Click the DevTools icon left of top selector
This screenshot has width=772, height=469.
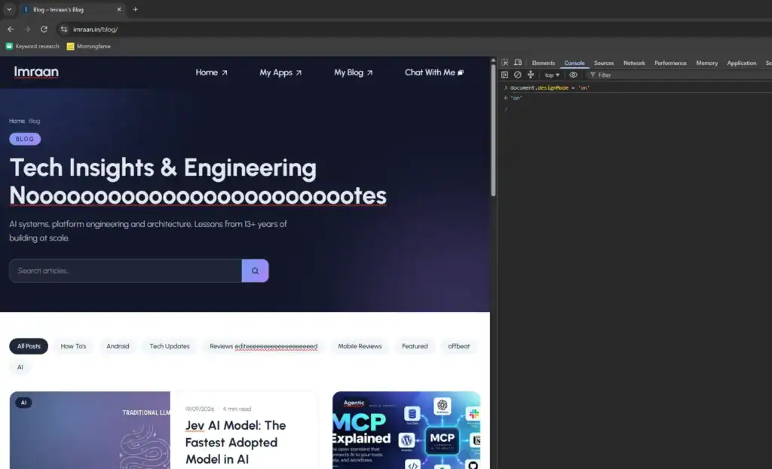(x=531, y=75)
